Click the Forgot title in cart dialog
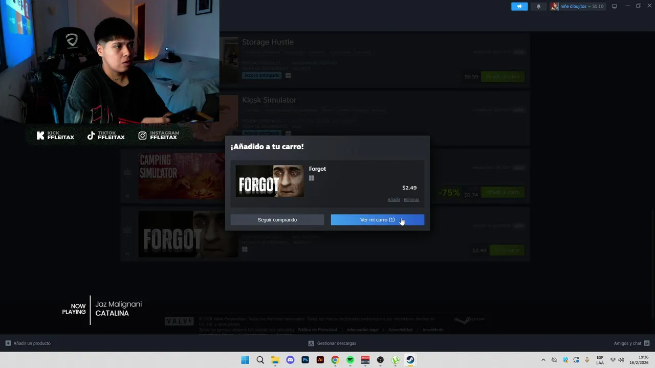655x368 pixels. (317, 169)
